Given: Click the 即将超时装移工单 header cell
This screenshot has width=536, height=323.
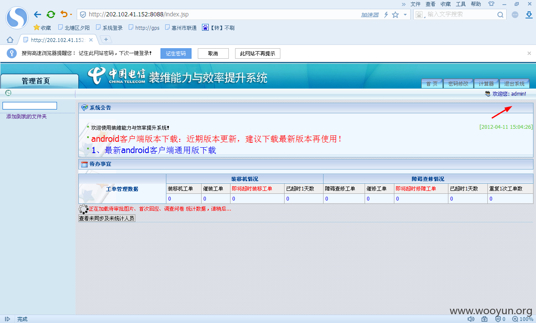Looking at the screenshot, I should pos(257,189).
